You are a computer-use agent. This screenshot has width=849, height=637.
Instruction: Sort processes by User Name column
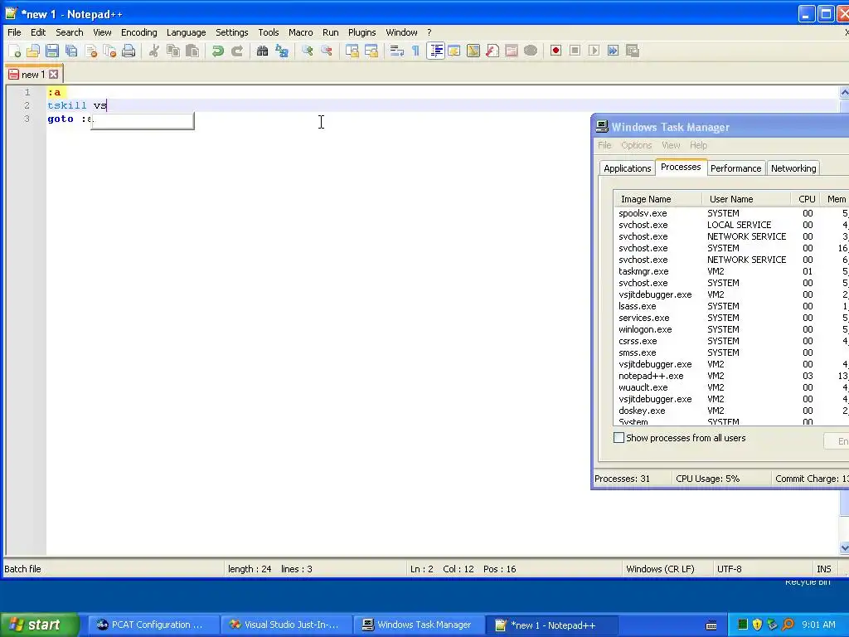coord(746,199)
